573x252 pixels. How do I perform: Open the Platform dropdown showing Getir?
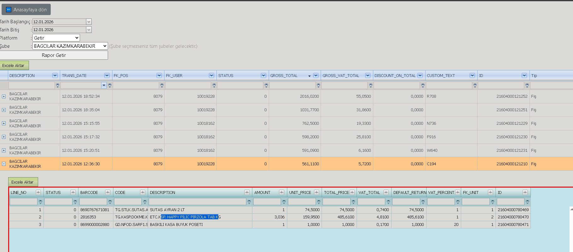[56, 38]
